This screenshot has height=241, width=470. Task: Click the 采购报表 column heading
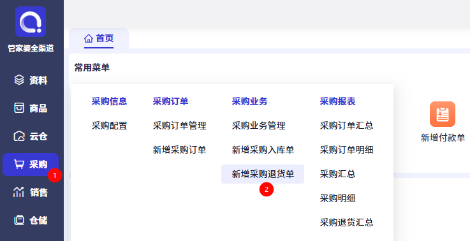[337, 101]
